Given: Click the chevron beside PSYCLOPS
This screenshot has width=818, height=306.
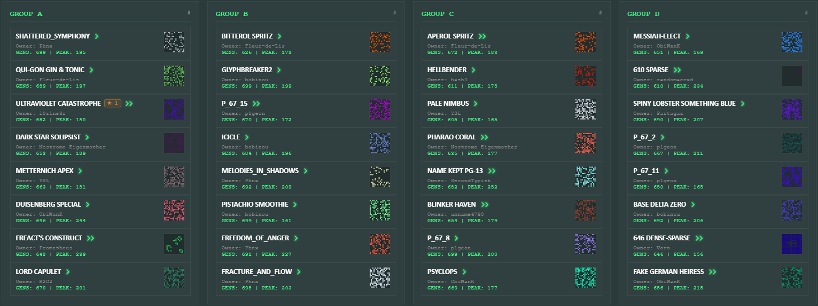Looking at the screenshot, I should 464,272.
